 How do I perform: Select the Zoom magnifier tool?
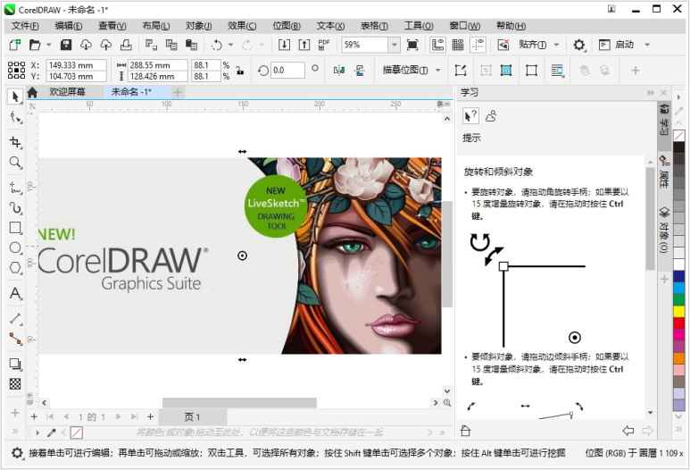click(x=15, y=163)
